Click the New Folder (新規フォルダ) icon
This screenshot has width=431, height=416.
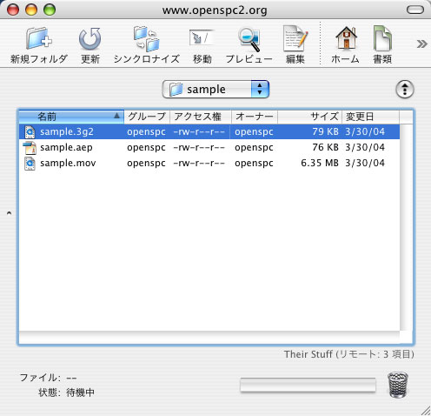click(39, 39)
